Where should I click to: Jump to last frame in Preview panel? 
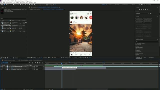tap(147, 9)
